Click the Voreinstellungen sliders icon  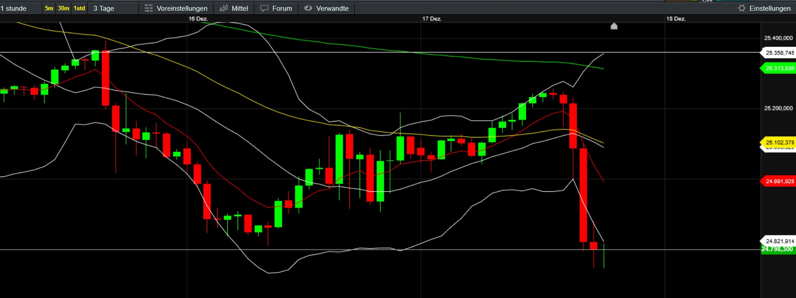click(149, 8)
